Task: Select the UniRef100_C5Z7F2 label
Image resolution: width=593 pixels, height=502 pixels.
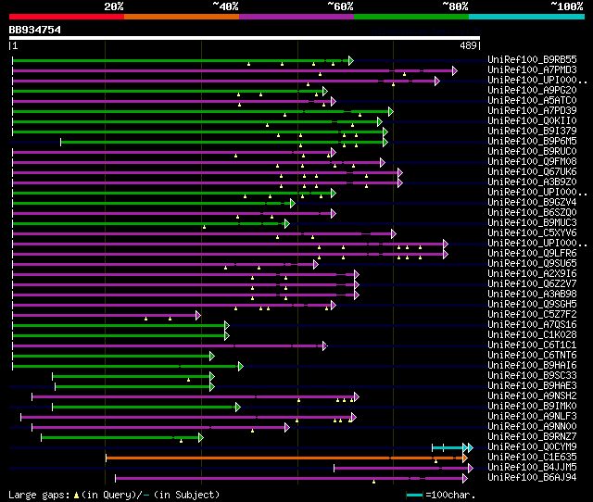Action: pyautogui.click(x=532, y=315)
